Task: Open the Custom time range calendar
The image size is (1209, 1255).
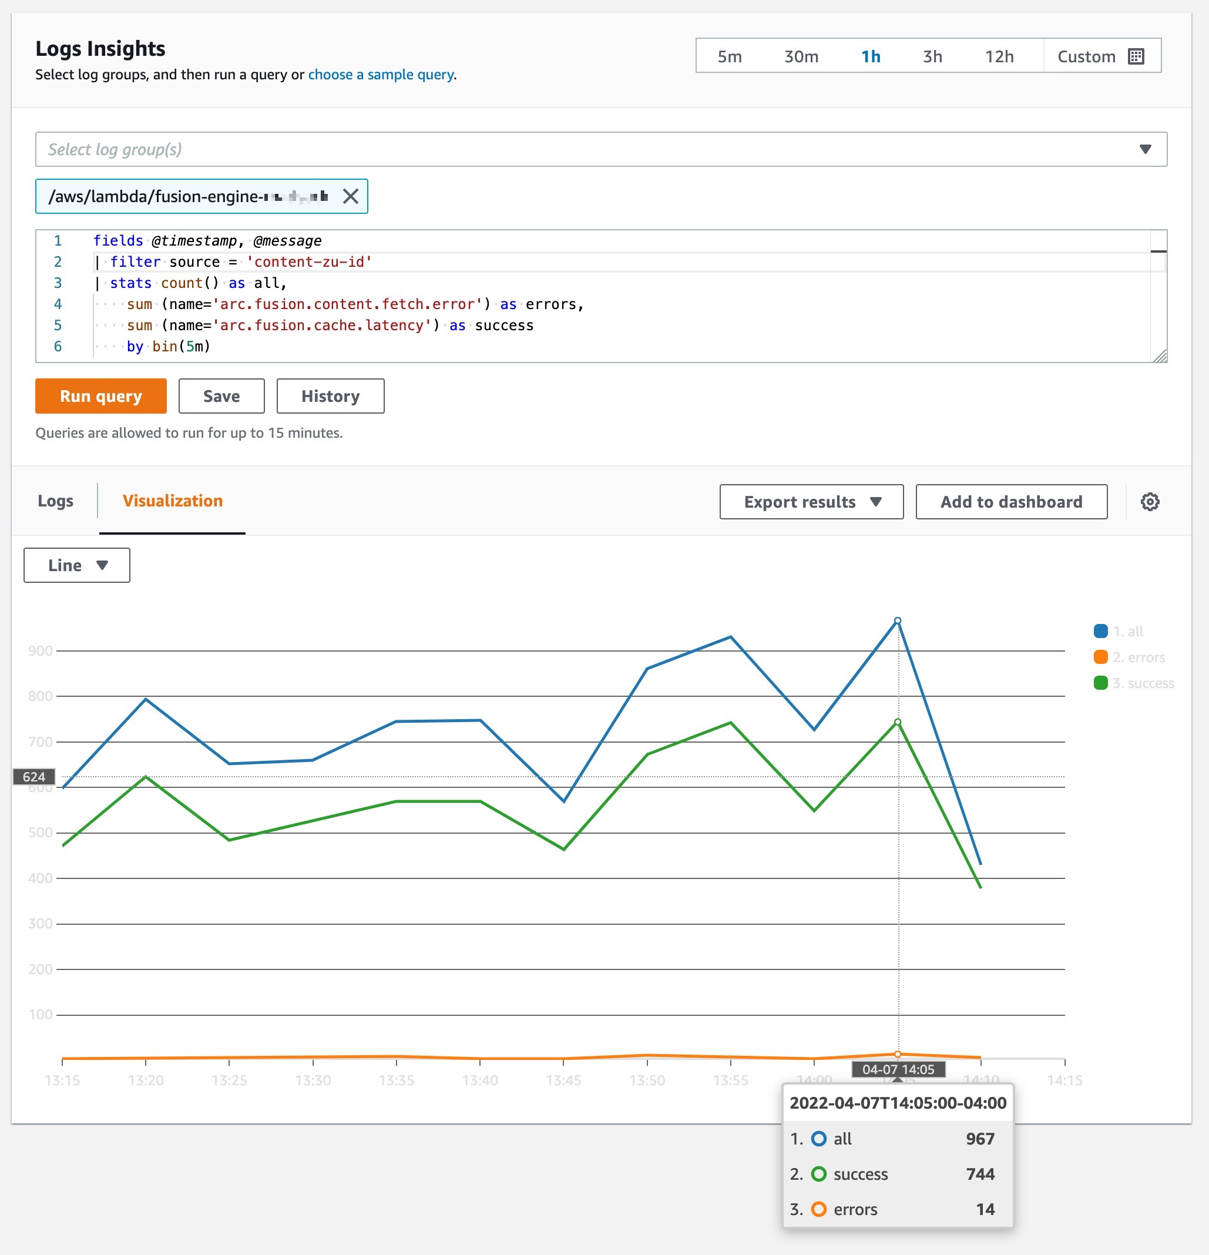Action: 1101,56
